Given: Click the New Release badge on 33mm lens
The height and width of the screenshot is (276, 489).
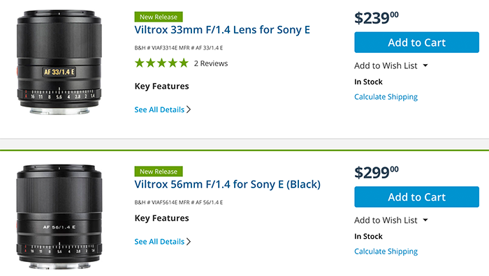Looking at the screenshot, I should (x=159, y=17).
